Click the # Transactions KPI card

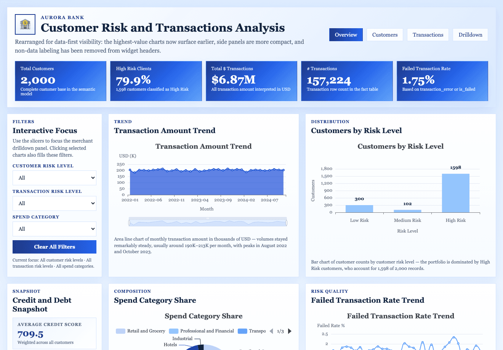coord(347,81)
